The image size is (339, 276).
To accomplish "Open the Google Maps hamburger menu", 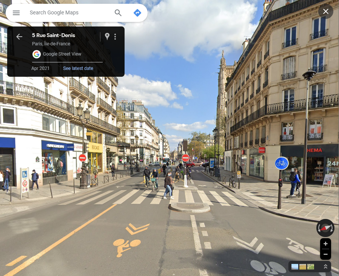I will click(16, 13).
